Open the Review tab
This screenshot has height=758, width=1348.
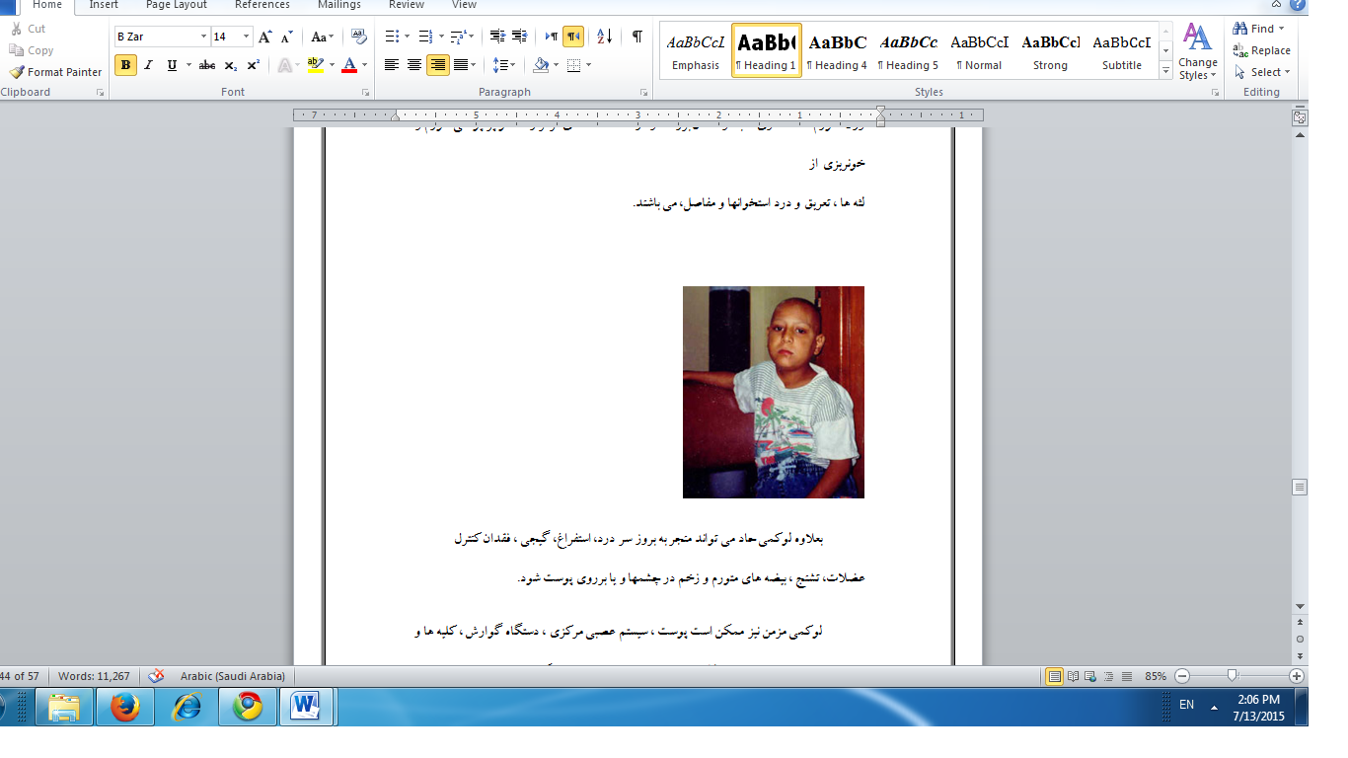(x=407, y=5)
